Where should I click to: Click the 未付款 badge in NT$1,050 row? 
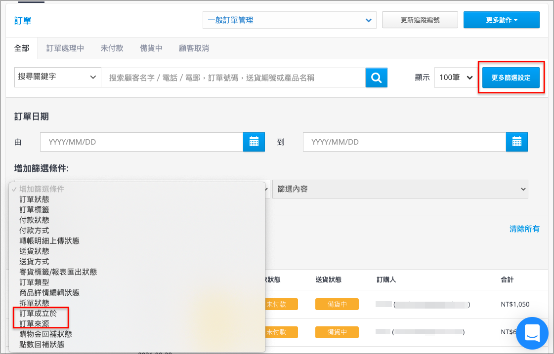pos(282,304)
